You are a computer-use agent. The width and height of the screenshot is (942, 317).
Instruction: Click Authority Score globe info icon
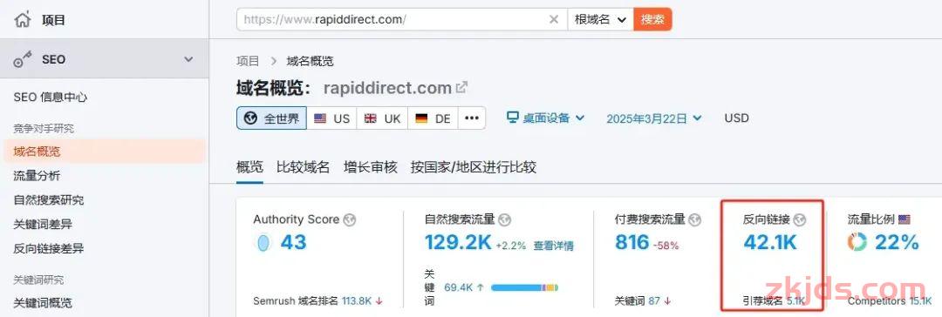(350, 219)
